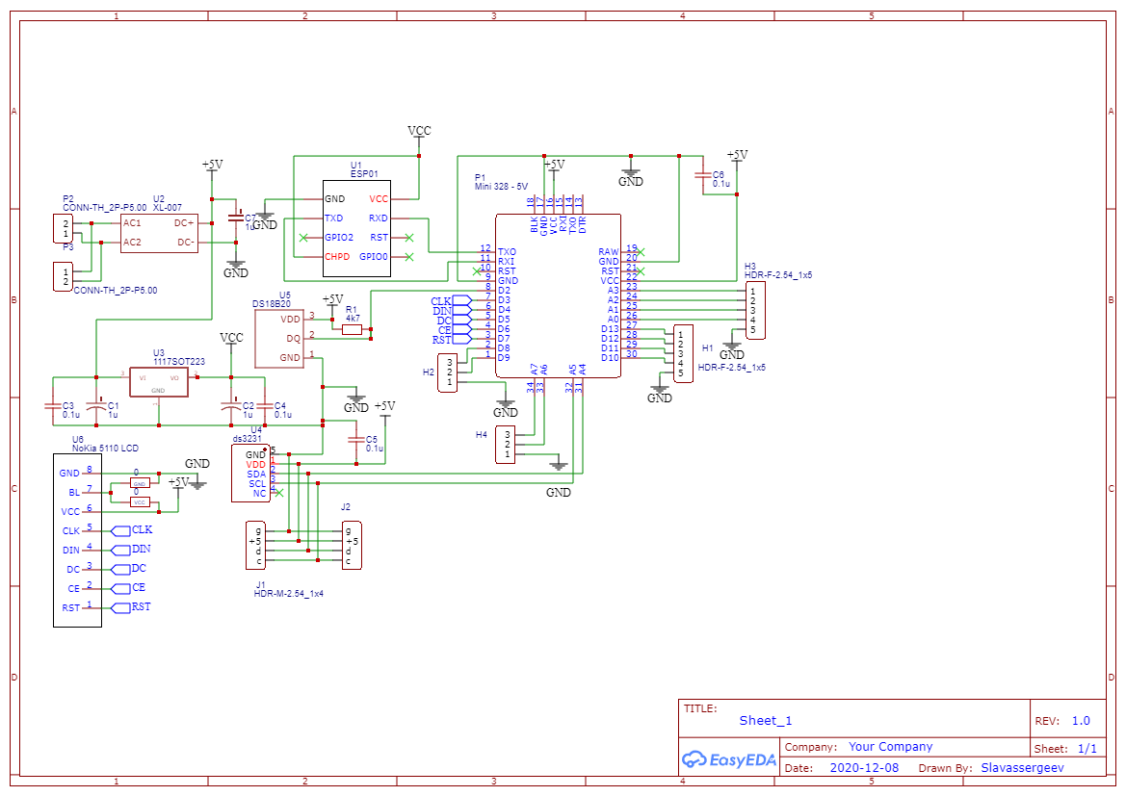Select the J2 four-pin connector
Viewport: 1126px width, 796px height.
[352, 545]
